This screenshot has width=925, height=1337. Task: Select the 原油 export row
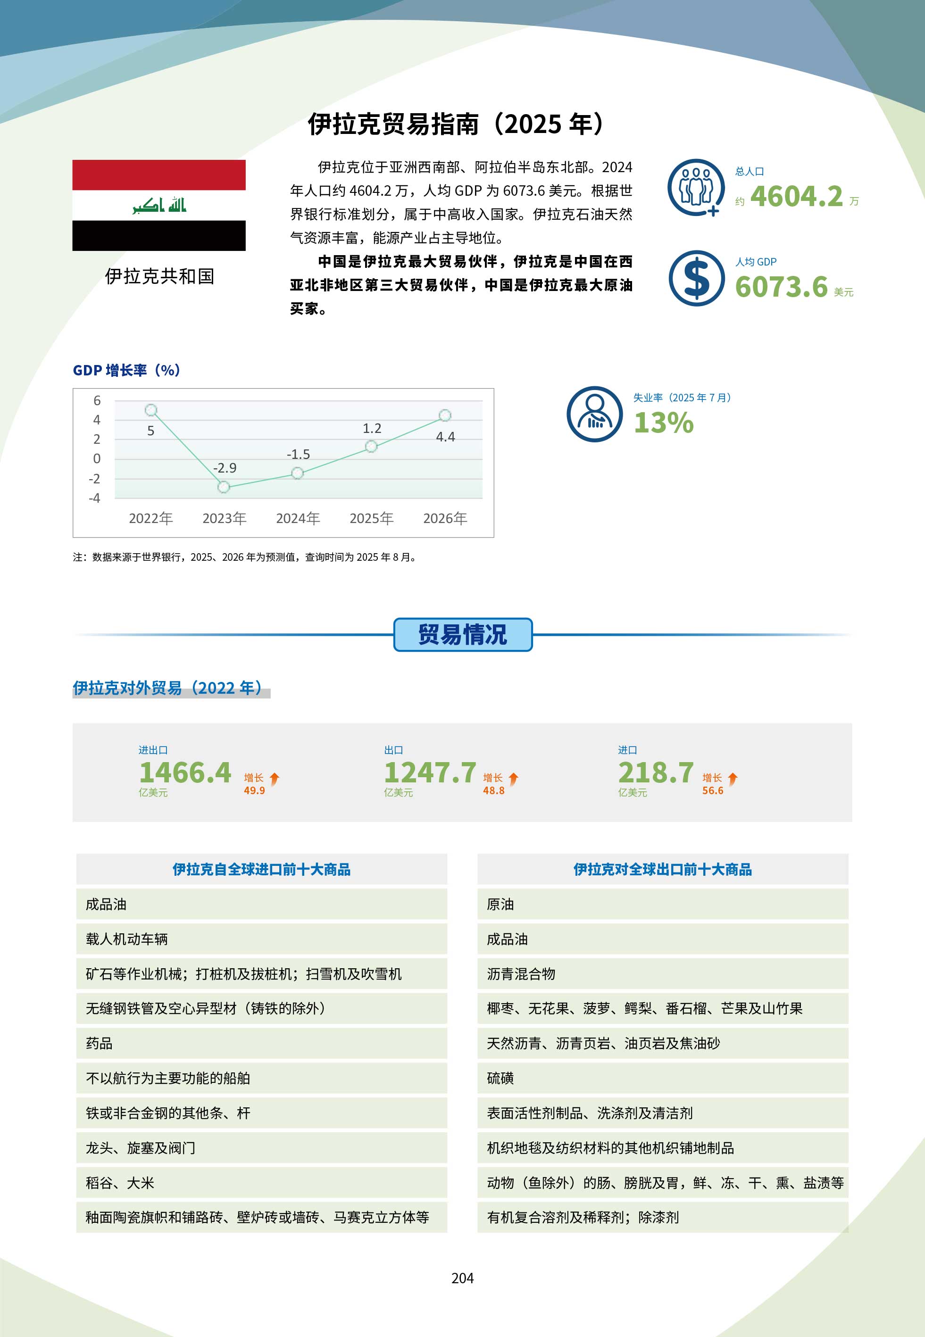coord(662,904)
